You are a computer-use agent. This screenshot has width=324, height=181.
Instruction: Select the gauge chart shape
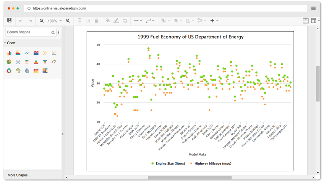(54, 62)
